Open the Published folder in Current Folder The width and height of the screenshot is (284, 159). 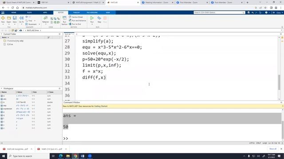(x=15, y=41)
